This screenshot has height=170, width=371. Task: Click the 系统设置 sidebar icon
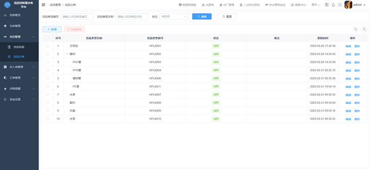pos(5,99)
